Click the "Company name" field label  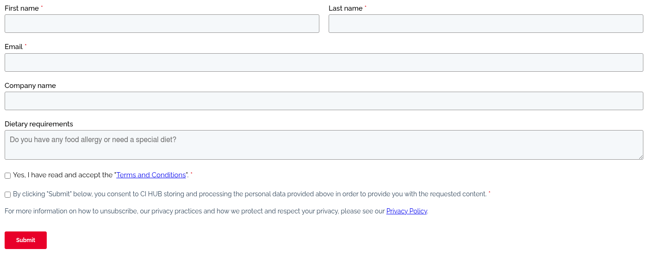[30, 86]
